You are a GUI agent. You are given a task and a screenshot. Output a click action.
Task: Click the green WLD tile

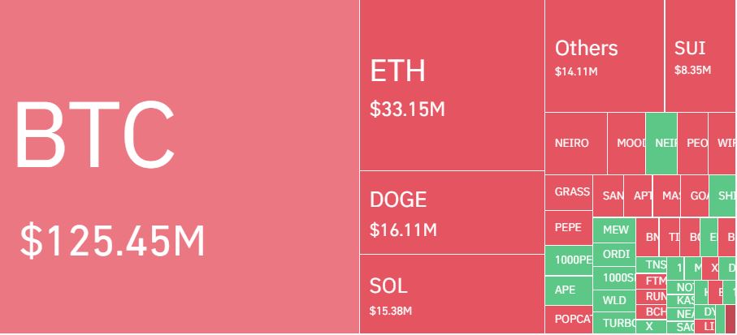point(614,301)
